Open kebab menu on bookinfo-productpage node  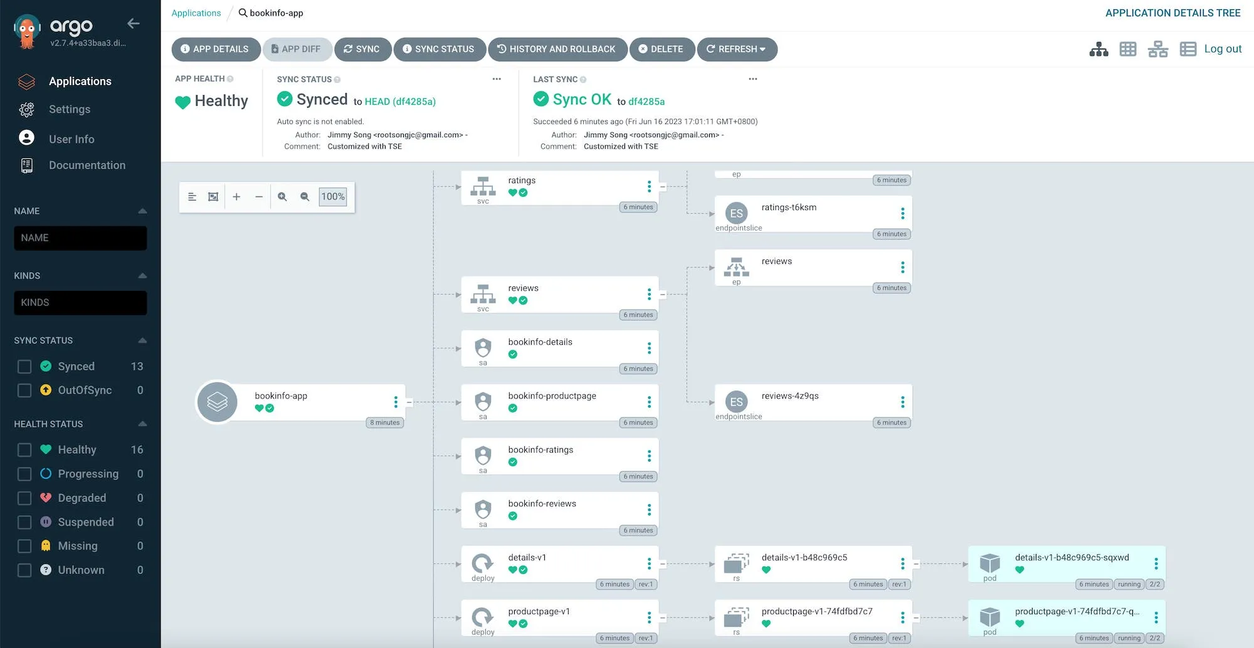pos(649,402)
